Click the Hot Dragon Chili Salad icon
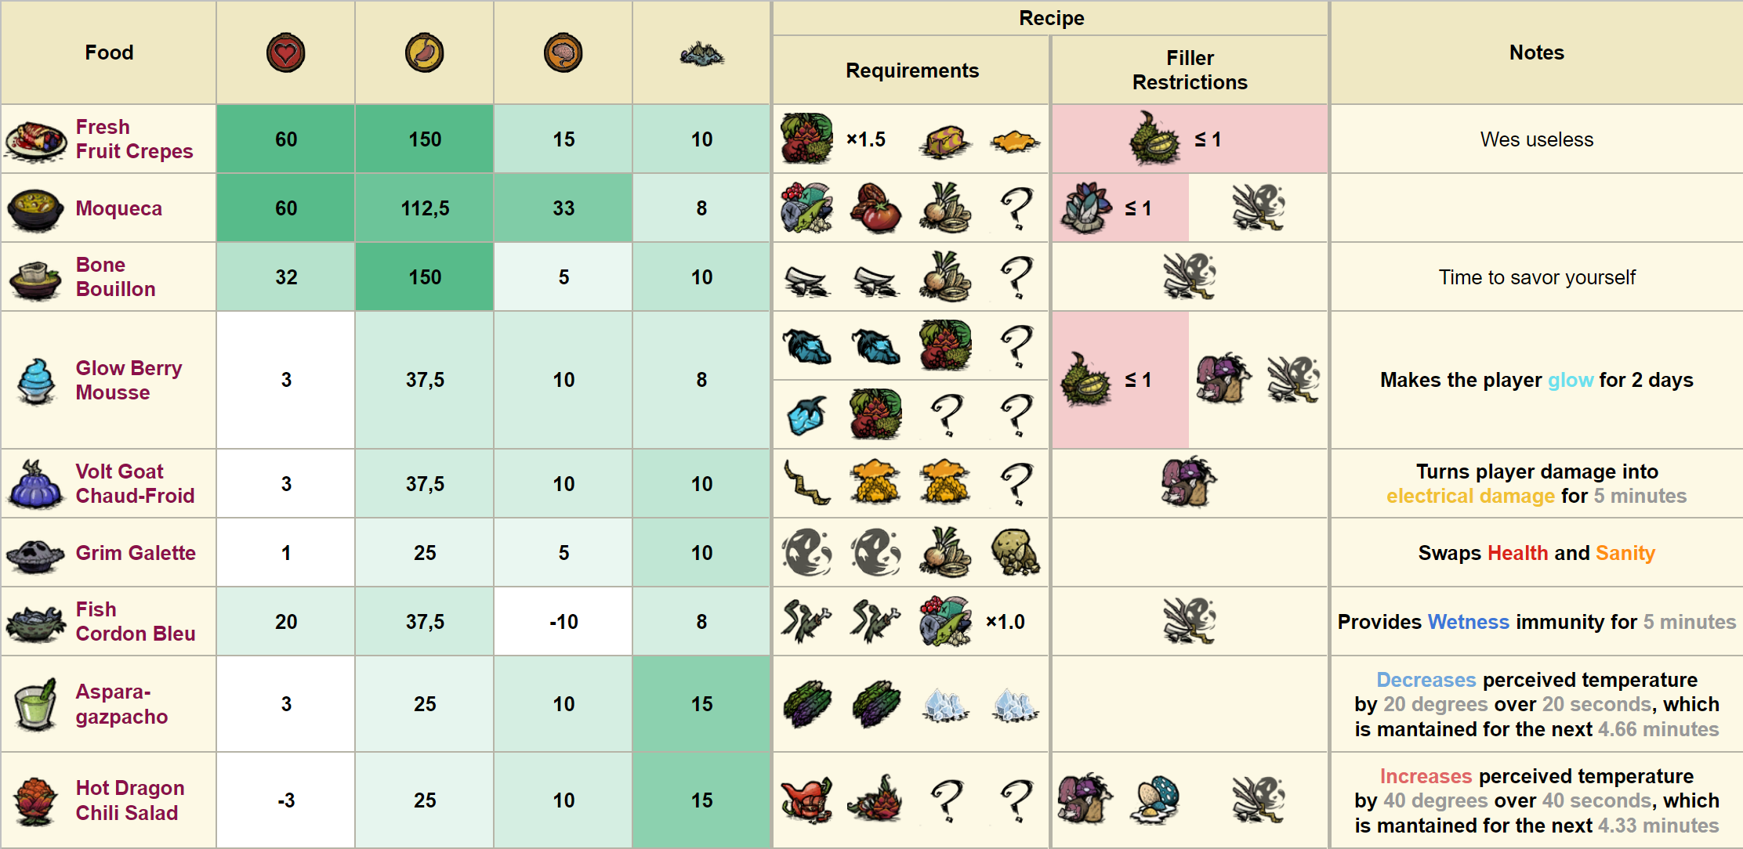Screen dimensions: 1743x849 [35, 800]
